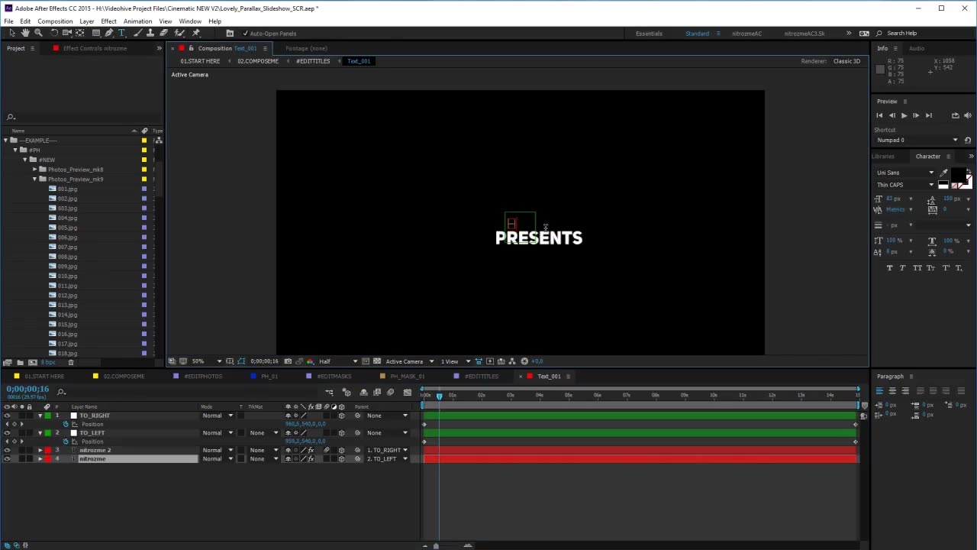Select the Eraser tool

coord(163,33)
